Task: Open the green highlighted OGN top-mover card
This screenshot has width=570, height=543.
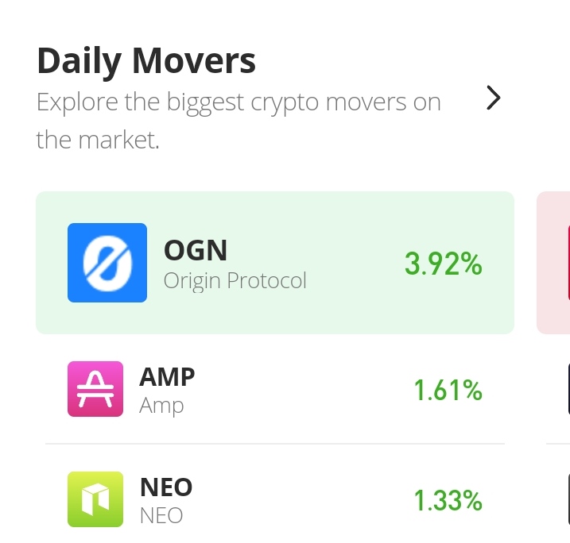Action: point(275,263)
